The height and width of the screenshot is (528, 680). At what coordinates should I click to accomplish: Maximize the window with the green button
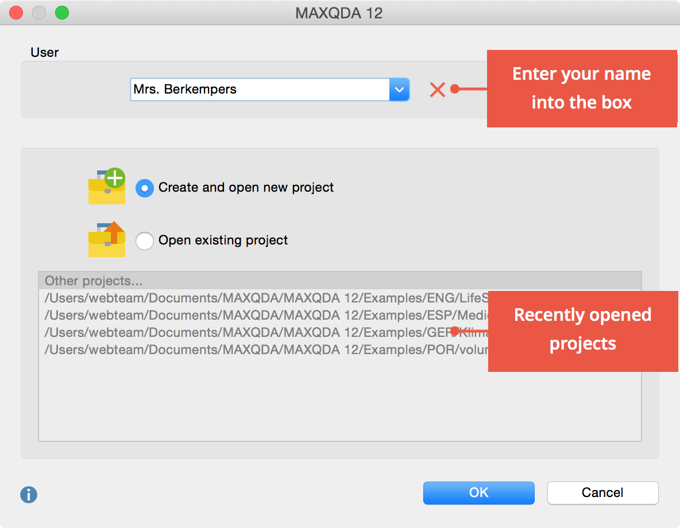[x=61, y=13]
